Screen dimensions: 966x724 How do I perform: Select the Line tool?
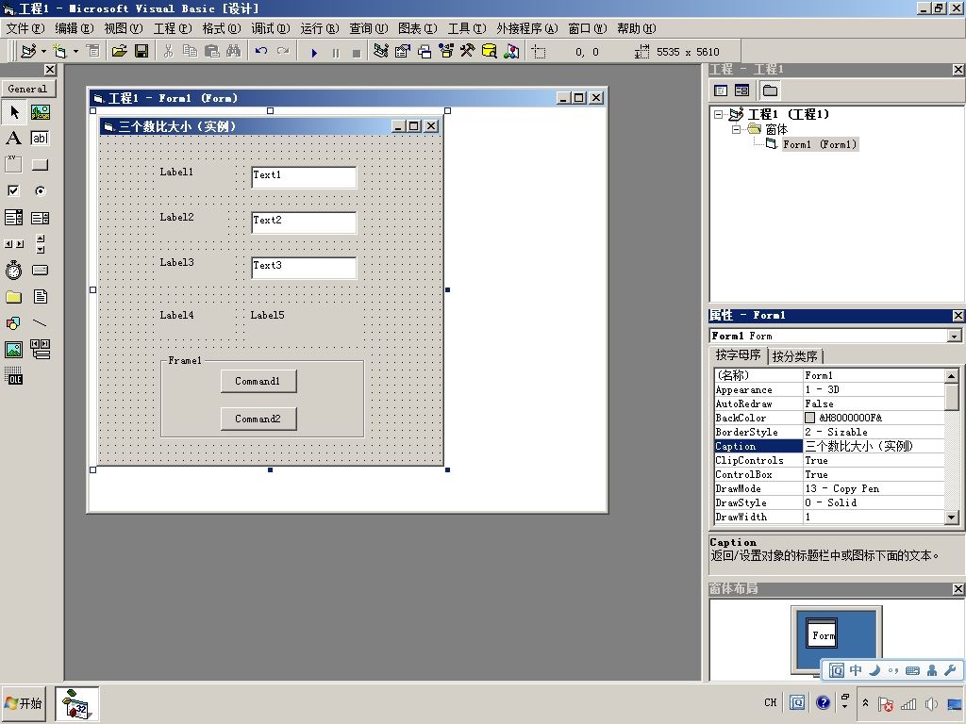(40, 323)
